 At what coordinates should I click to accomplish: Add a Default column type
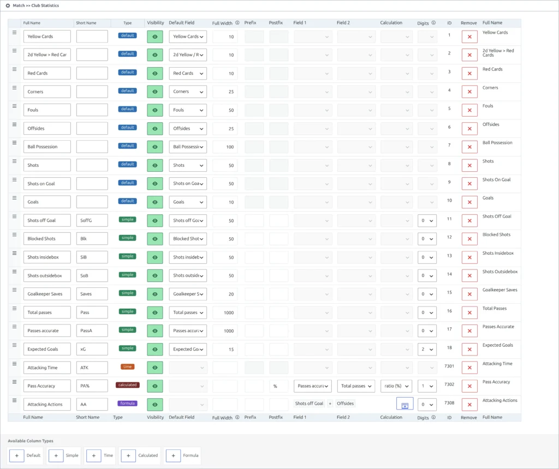point(16,455)
